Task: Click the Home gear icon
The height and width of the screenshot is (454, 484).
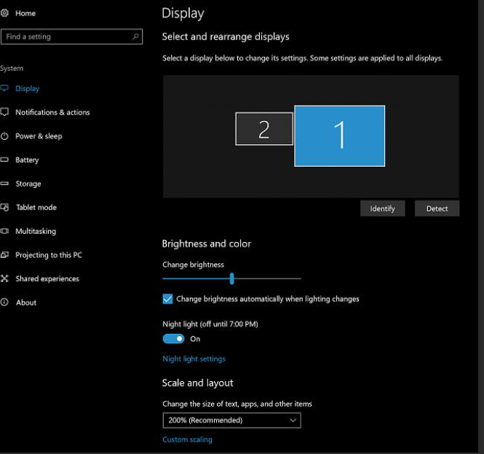Action: coord(4,13)
